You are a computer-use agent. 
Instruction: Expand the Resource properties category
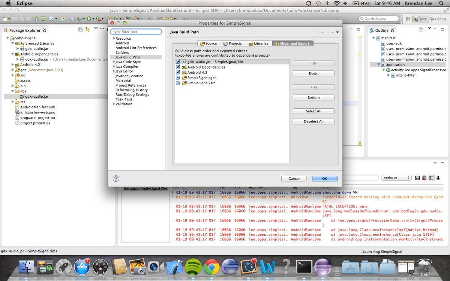[114, 38]
